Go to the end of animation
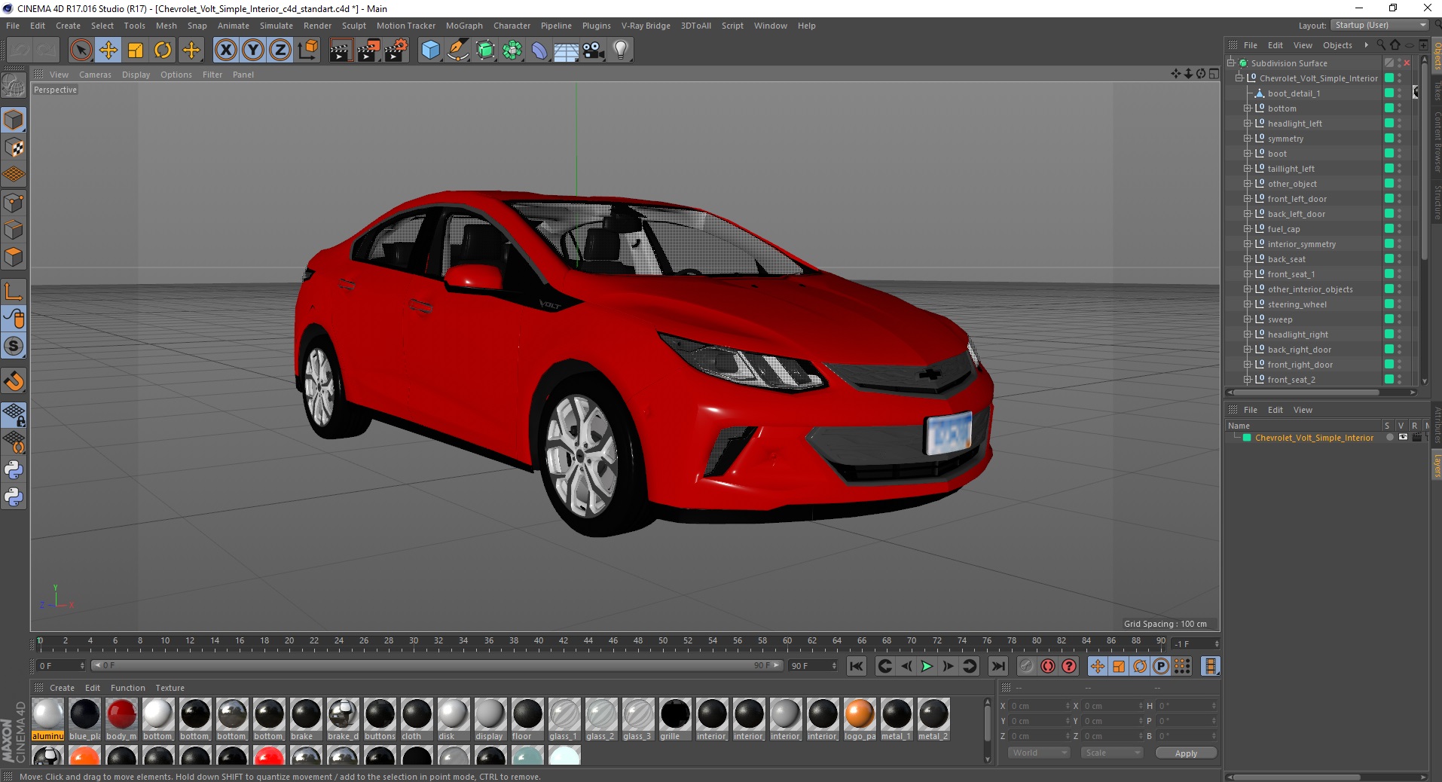 [998, 666]
